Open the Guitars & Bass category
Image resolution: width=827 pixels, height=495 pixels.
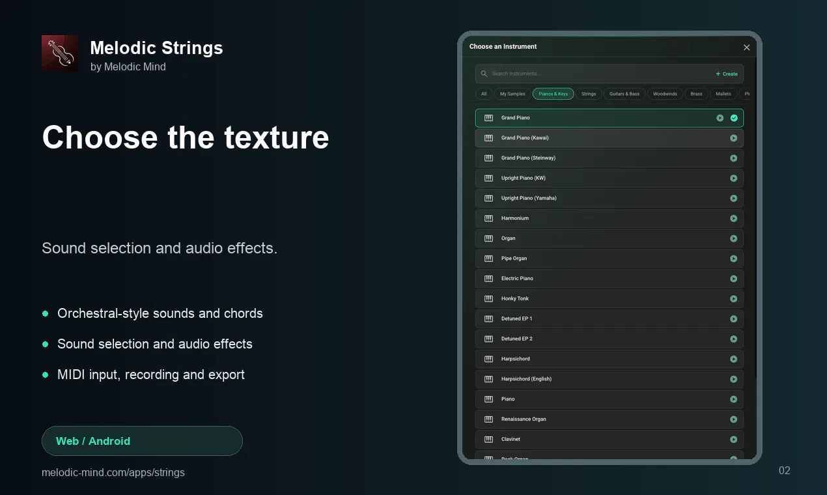624,94
